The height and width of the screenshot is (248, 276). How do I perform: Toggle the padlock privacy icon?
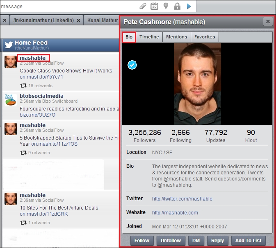tap(177, 6)
